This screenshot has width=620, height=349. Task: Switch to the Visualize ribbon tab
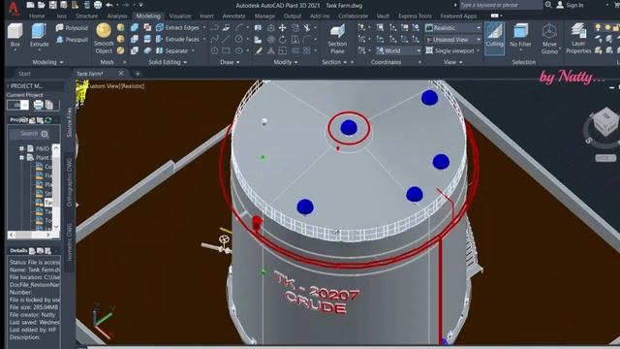coord(180,16)
